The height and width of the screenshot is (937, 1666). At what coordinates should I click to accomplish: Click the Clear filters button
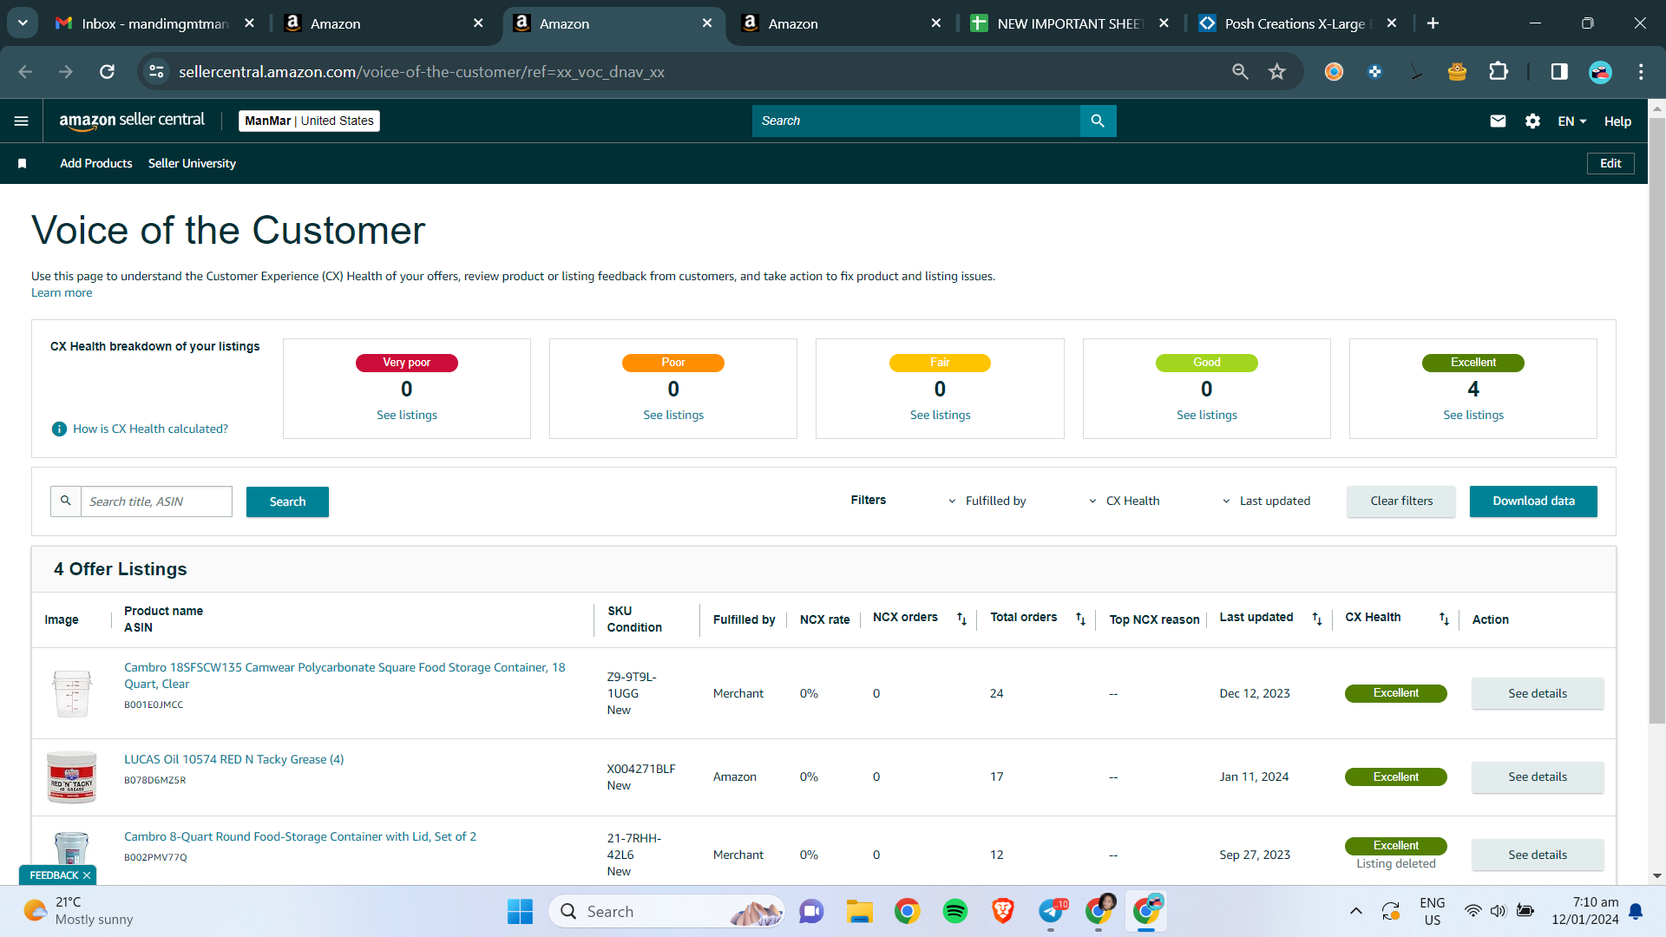click(1400, 501)
